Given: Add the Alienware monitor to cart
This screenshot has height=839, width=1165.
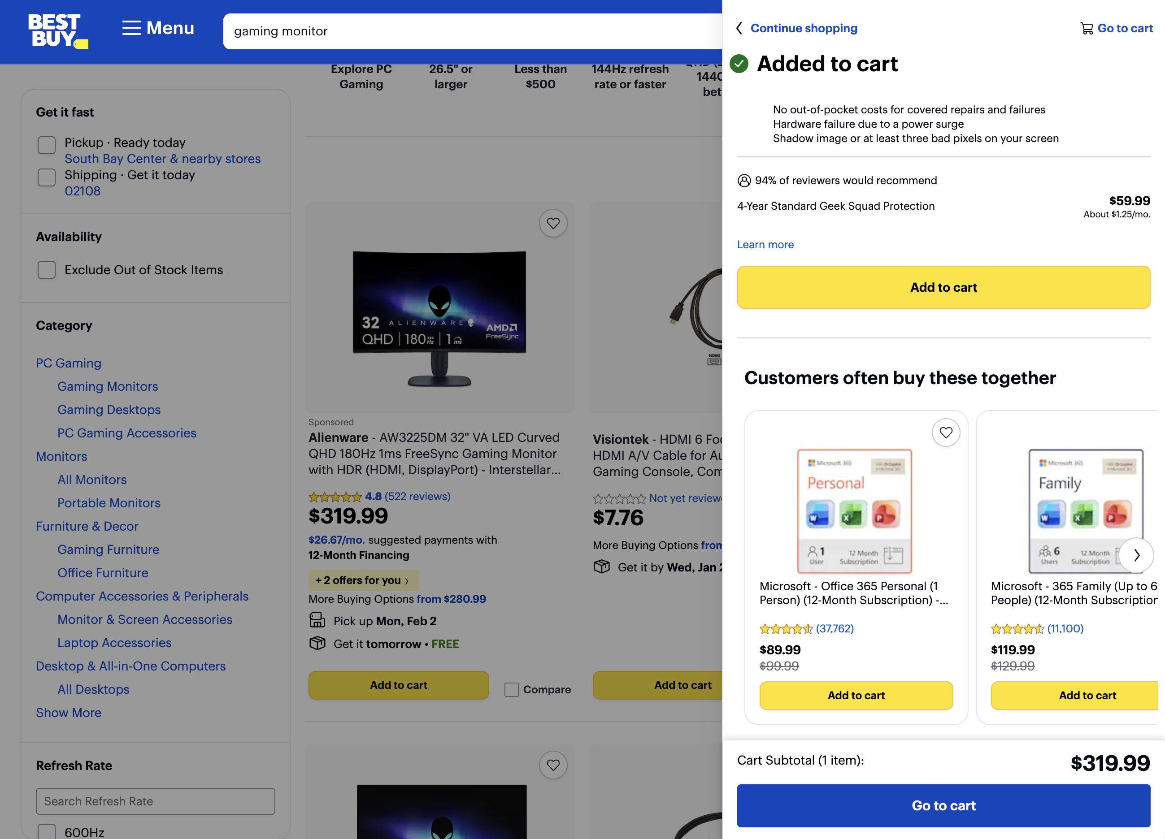Looking at the screenshot, I should pos(399,685).
